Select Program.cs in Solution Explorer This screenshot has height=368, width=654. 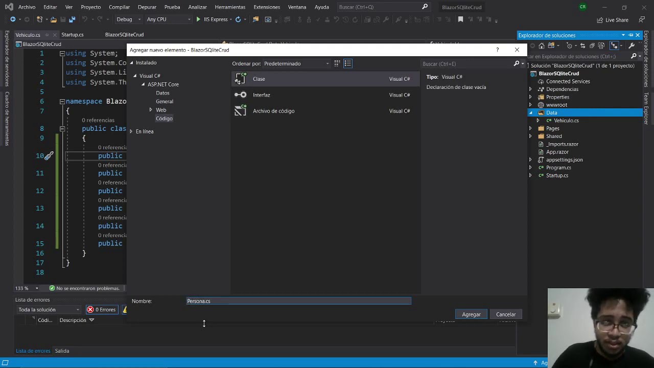[x=558, y=168]
